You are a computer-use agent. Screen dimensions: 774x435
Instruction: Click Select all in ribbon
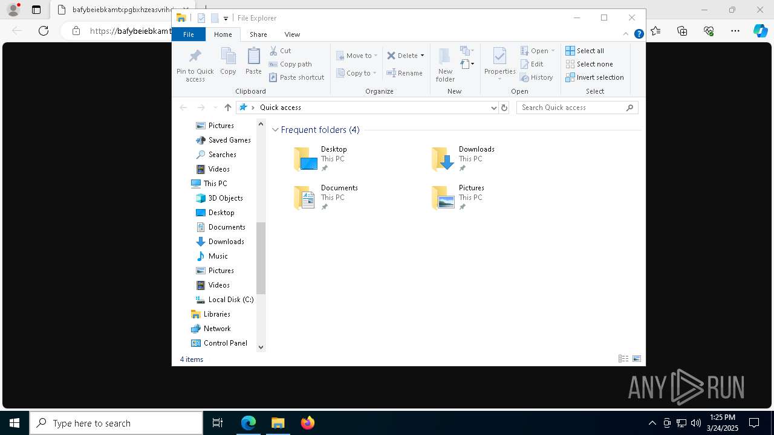click(585, 51)
